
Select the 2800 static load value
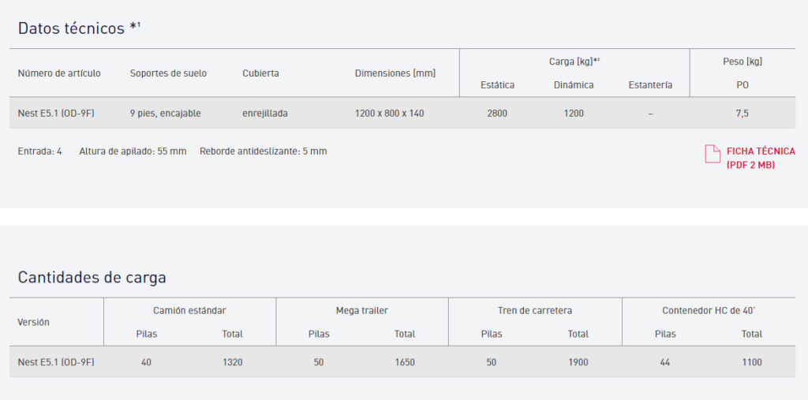(497, 114)
